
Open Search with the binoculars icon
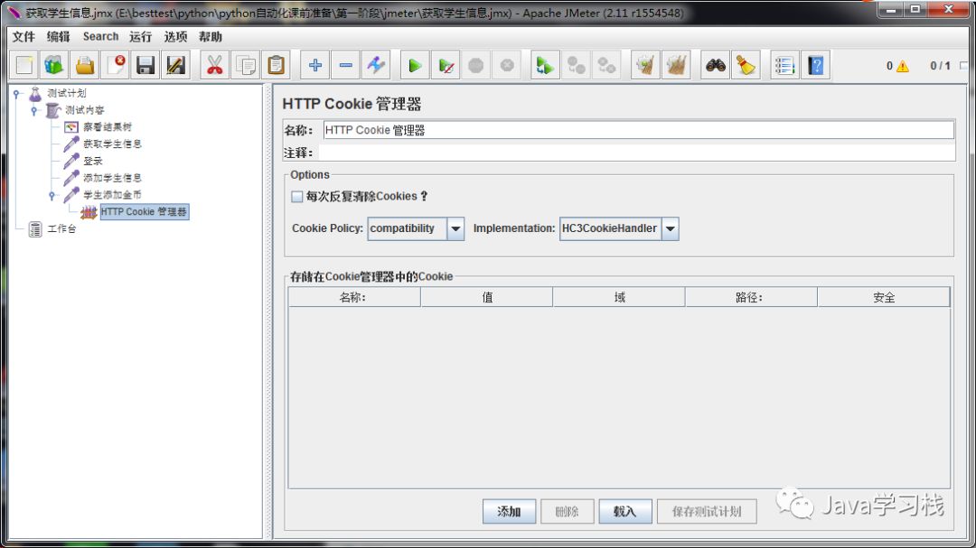(715, 65)
